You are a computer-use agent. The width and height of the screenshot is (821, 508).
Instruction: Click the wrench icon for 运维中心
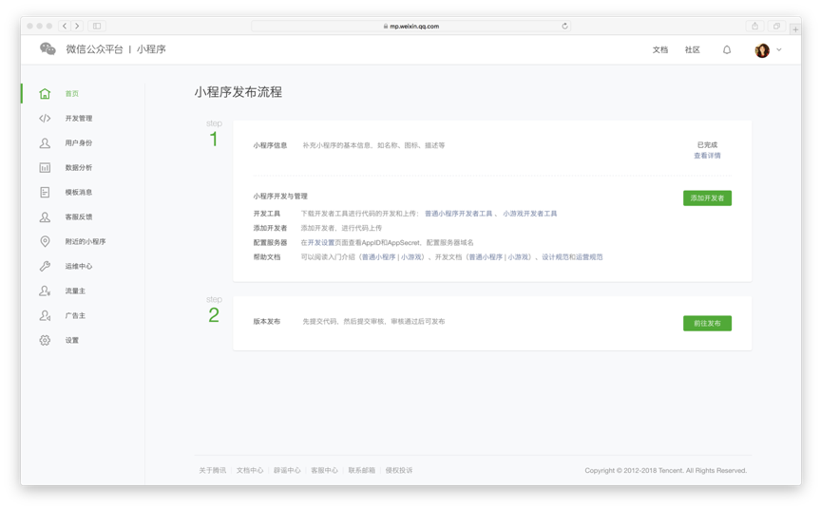coord(45,266)
